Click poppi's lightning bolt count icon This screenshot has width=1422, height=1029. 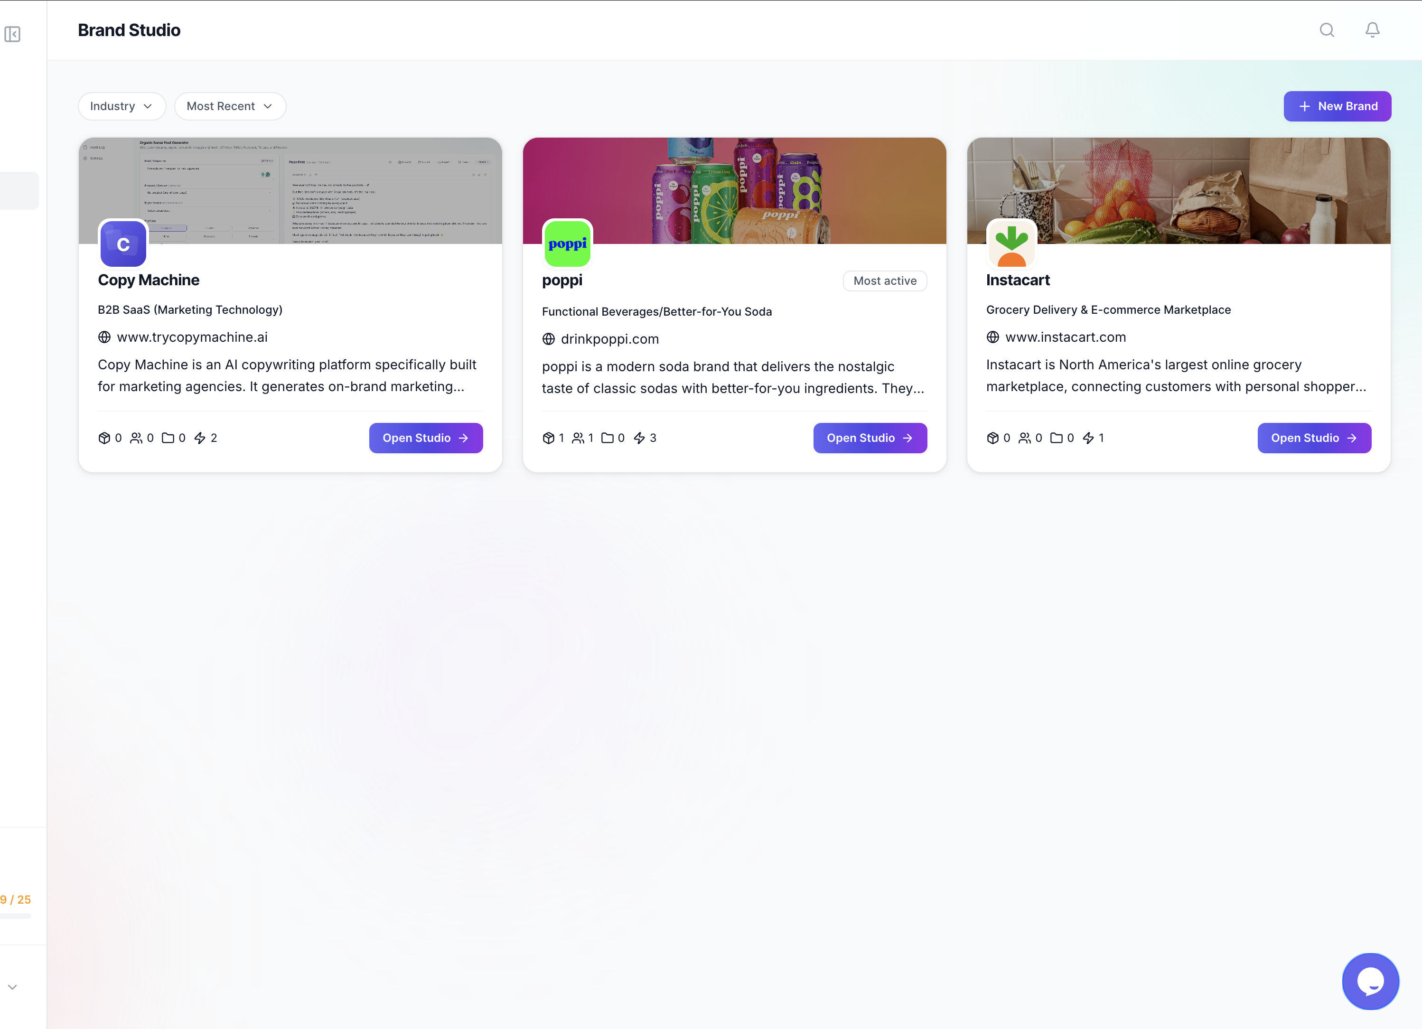639,438
